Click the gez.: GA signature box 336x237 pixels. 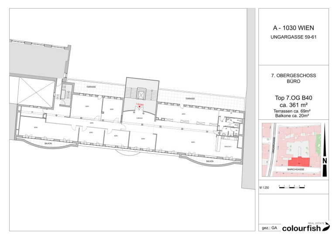pos(269,228)
